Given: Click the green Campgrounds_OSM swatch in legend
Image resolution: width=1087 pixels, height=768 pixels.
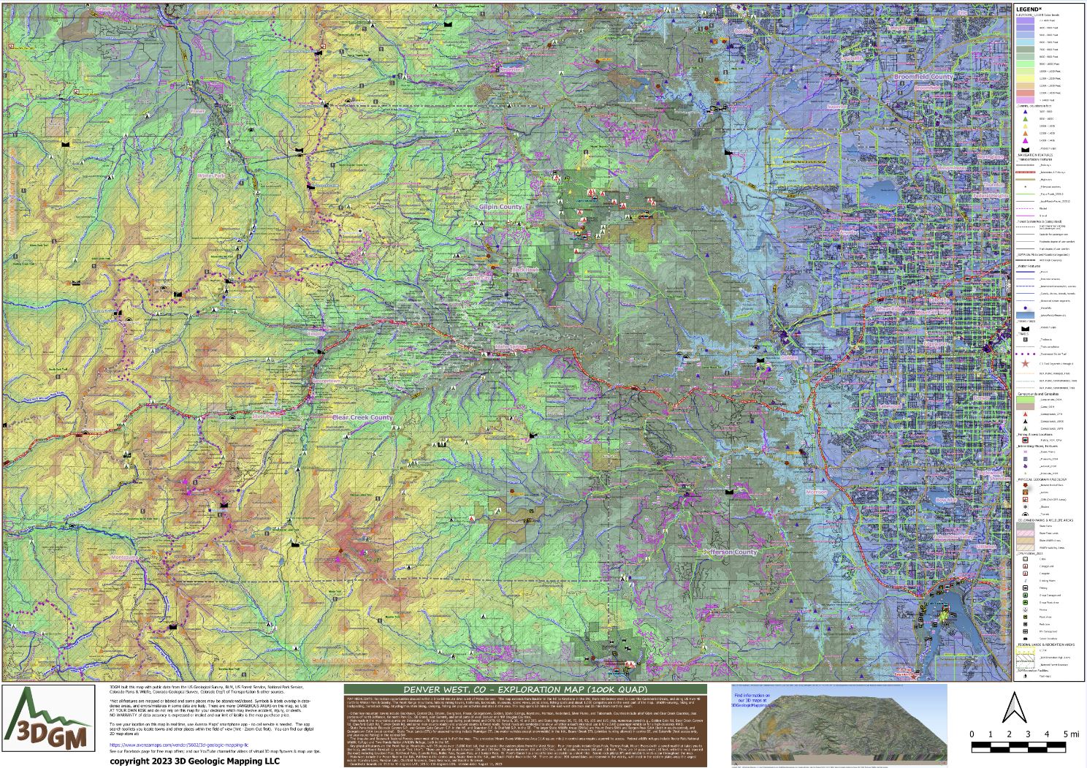Looking at the screenshot, I should (x=1026, y=400).
